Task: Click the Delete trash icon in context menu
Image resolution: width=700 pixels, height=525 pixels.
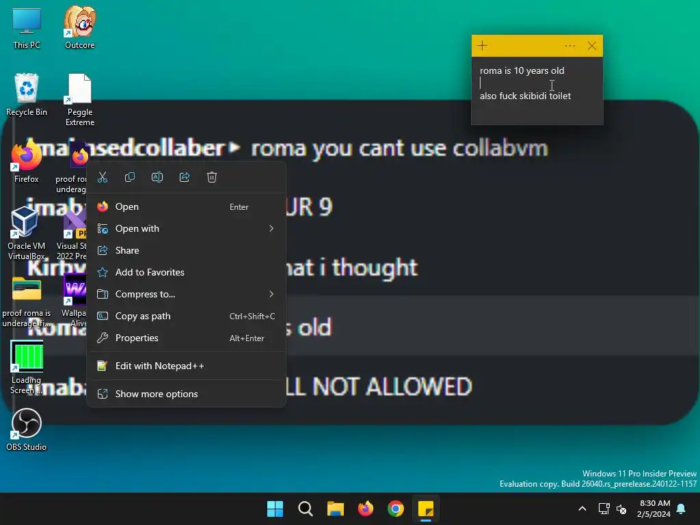Action: [212, 177]
